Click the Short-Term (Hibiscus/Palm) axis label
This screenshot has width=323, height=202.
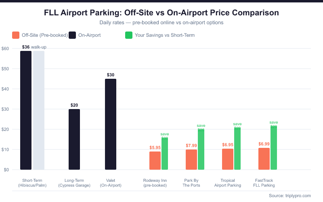coord(32,183)
